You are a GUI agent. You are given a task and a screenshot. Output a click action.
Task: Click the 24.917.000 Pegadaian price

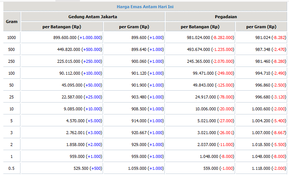[206, 97]
